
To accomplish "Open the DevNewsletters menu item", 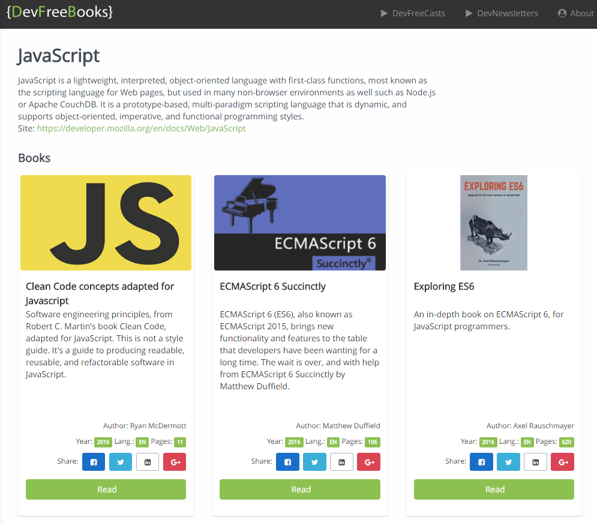I will coord(502,13).
